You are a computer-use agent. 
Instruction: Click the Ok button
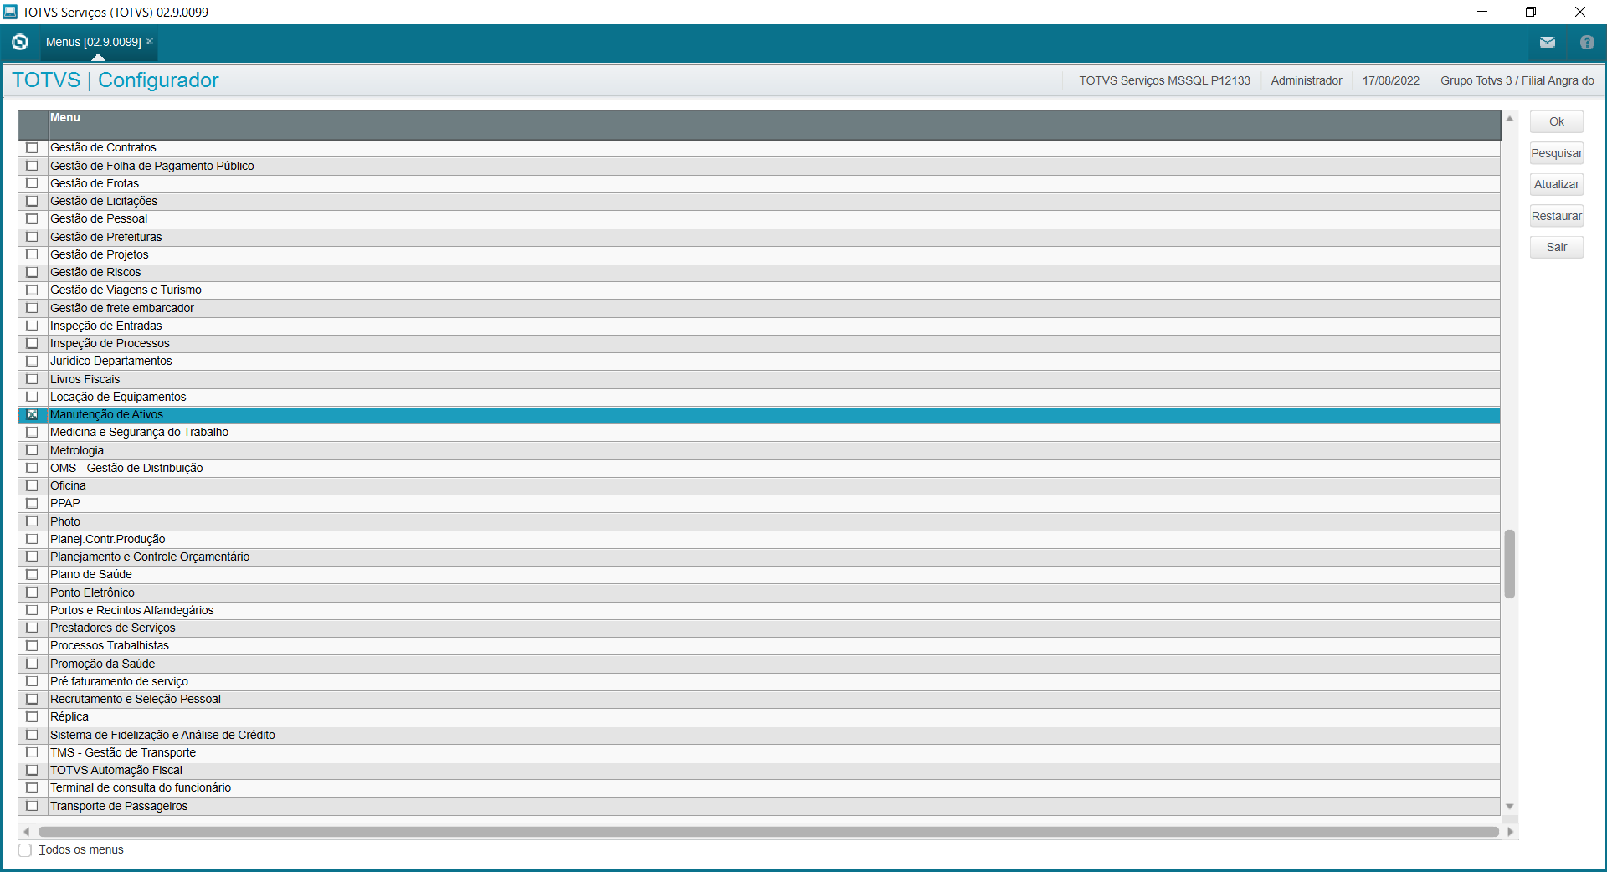[1557, 121]
